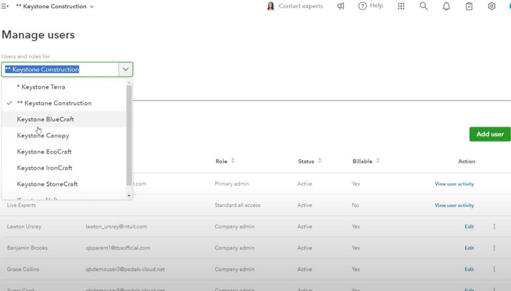Image resolution: width=511 pixels, height=291 pixels.
Task: Collapse the users and roles dropdown arrow
Action: pos(125,69)
